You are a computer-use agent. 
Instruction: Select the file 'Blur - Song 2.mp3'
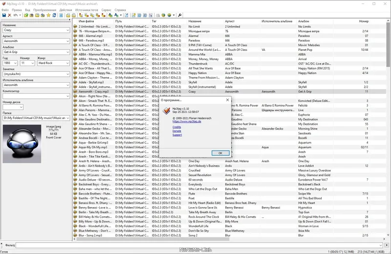[x=90, y=235]
